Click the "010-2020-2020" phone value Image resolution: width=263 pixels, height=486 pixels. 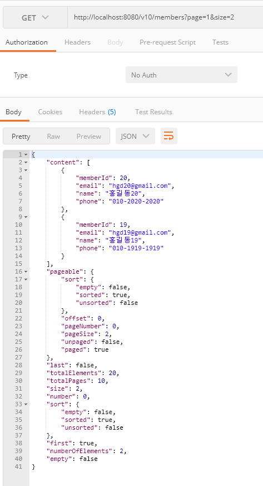(x=136, y=201)
